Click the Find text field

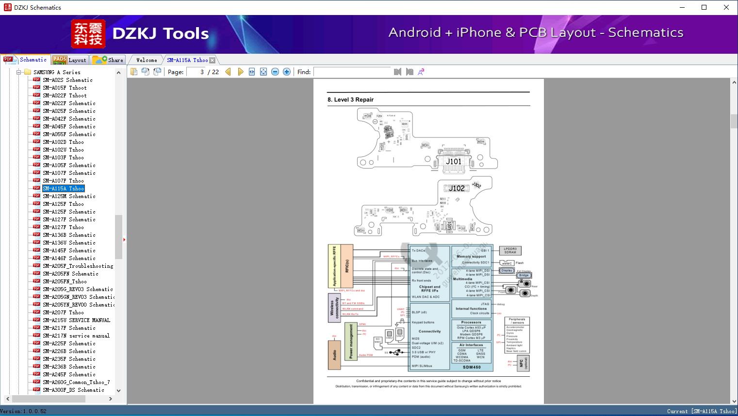tap(352, 72)
